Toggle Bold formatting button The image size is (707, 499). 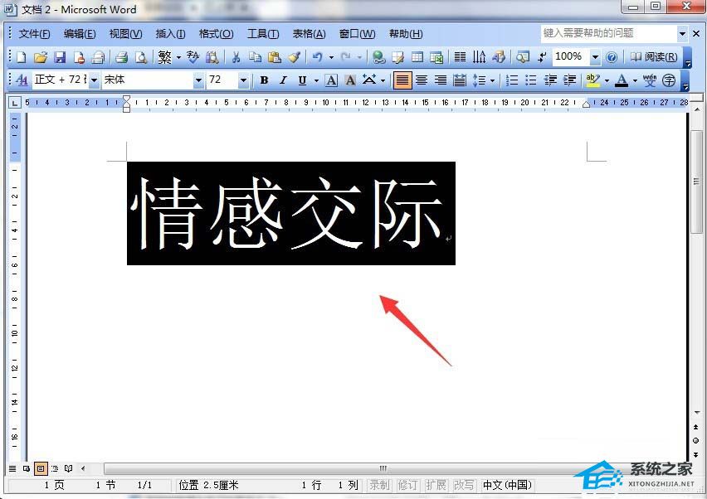(x=265, y=80)
